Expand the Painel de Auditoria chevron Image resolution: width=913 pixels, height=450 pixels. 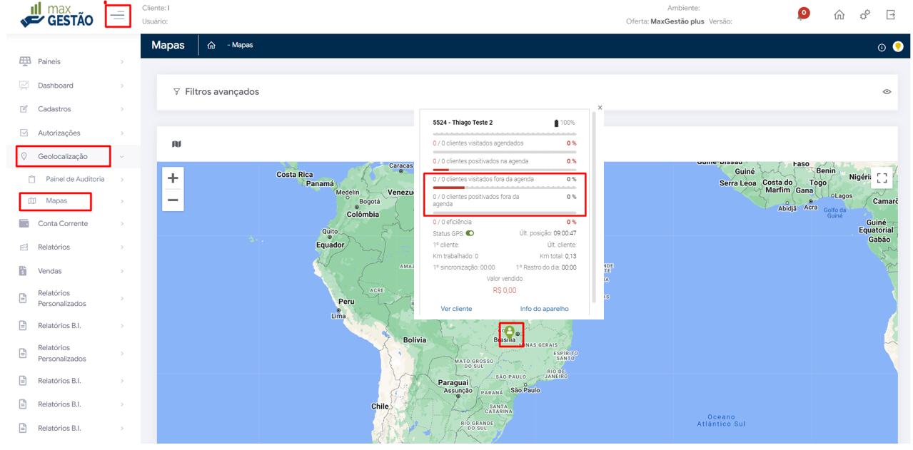tap(122, 180)
